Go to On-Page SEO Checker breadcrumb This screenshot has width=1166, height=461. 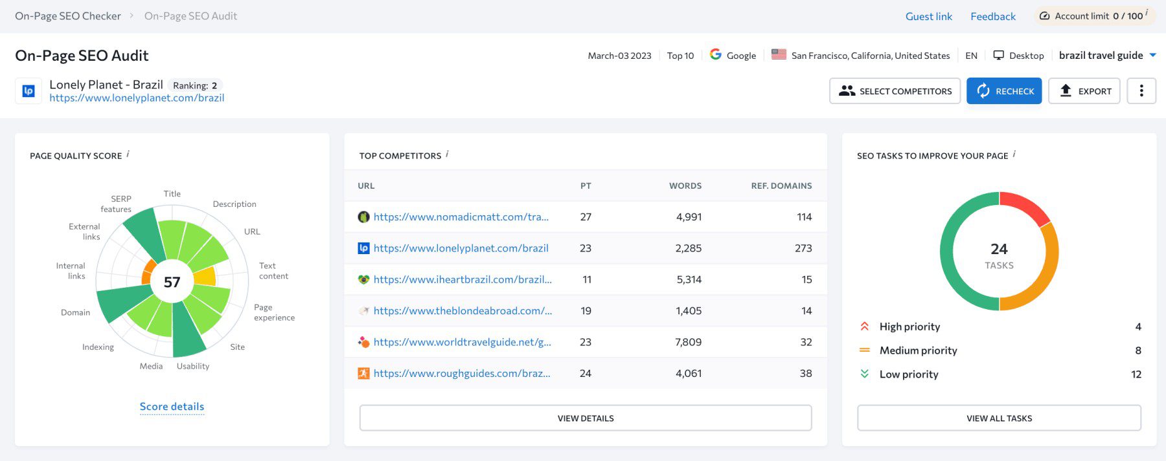[68, 16]
